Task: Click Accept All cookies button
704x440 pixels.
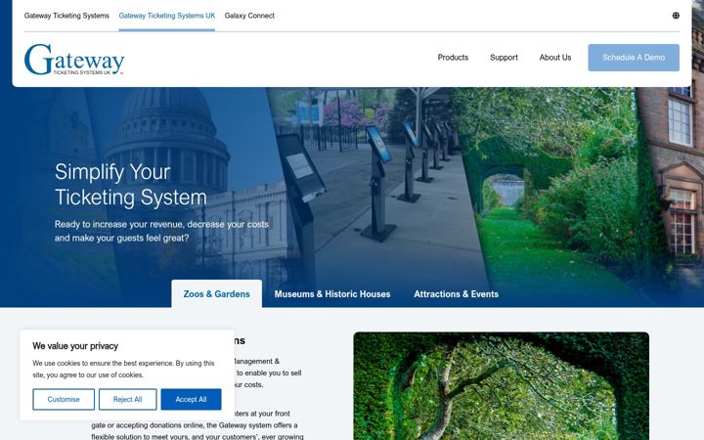Action: [x=191, y=399]
